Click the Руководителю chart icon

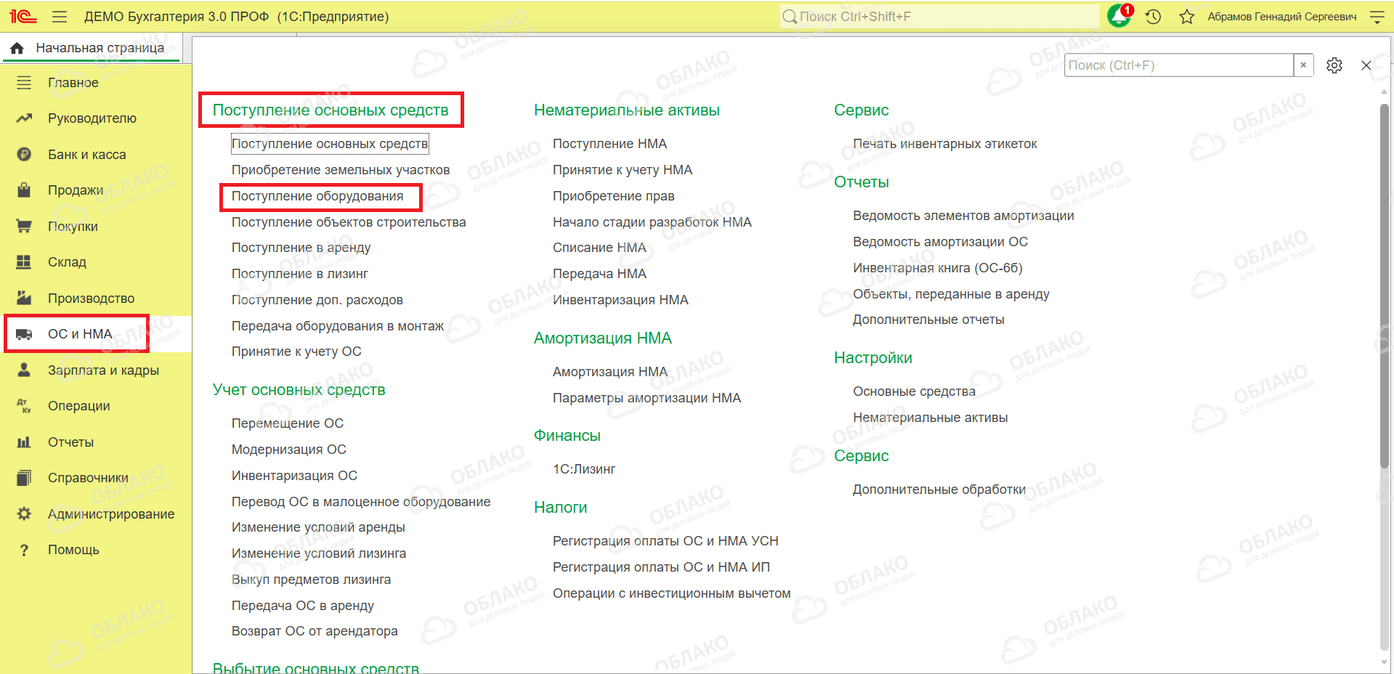coord(24,118)
